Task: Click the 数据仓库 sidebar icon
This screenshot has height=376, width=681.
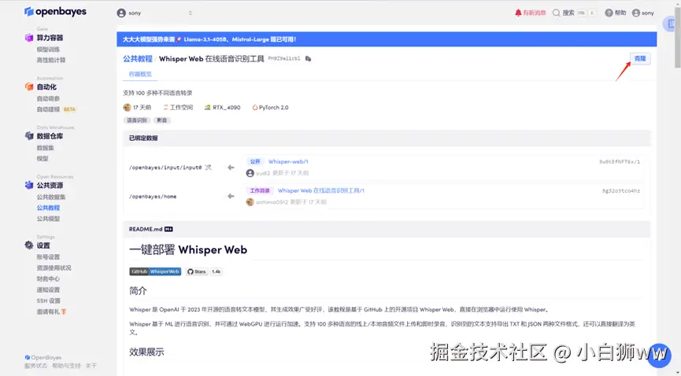Action: coord(29,136)
